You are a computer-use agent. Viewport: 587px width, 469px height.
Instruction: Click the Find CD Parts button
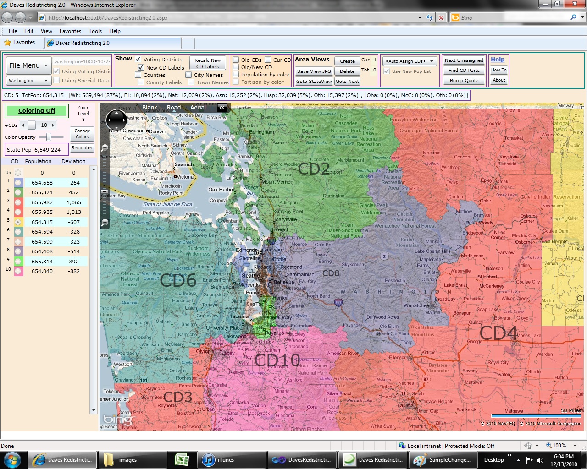(464, 70)
